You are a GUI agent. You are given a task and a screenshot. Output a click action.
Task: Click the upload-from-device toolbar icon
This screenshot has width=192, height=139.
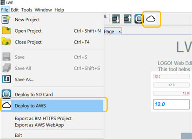[x=127, y=19]
